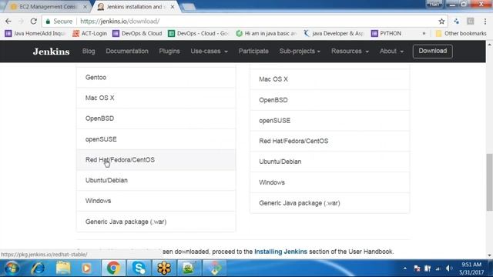Select Red Hat/Fedora/CentOS in right list
The image size is (493, 277).
[330, 141]
